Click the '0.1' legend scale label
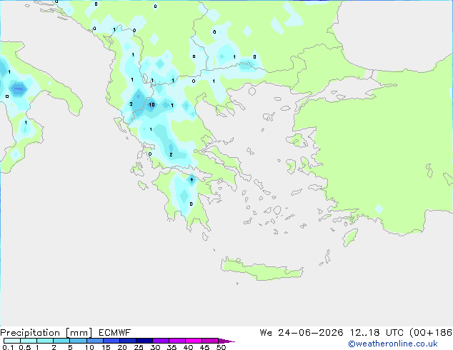The image size is (453, 350). [8, 347]
